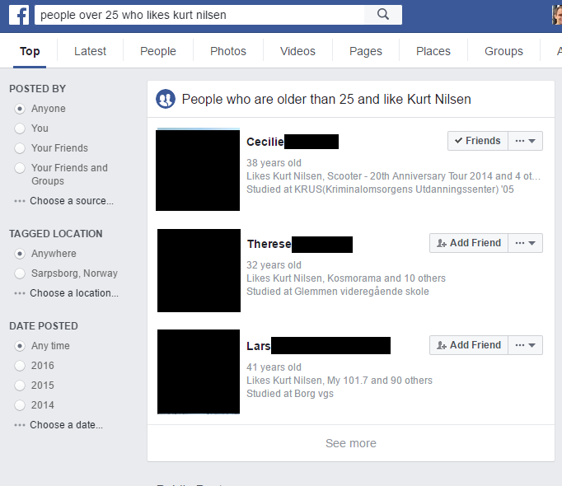
Task: Open the ellipsis icon next to Choose a source
Action: point(20,201)
